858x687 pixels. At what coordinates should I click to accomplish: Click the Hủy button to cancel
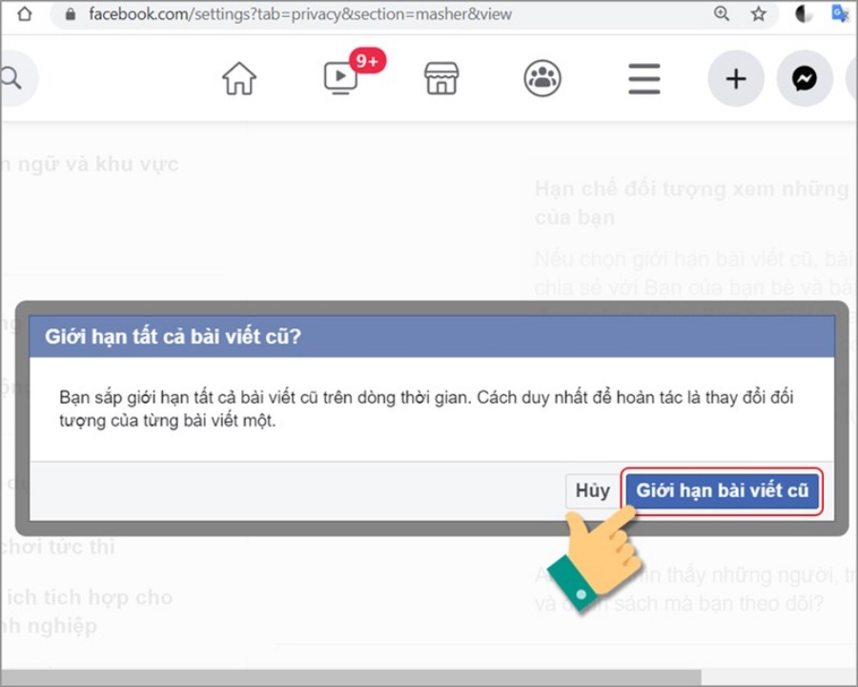tap(592, 491)
